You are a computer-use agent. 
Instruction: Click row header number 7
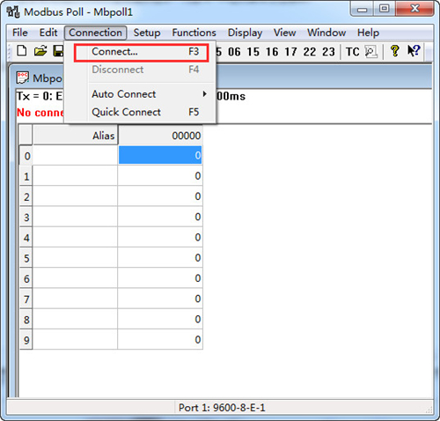coord(26,299)
